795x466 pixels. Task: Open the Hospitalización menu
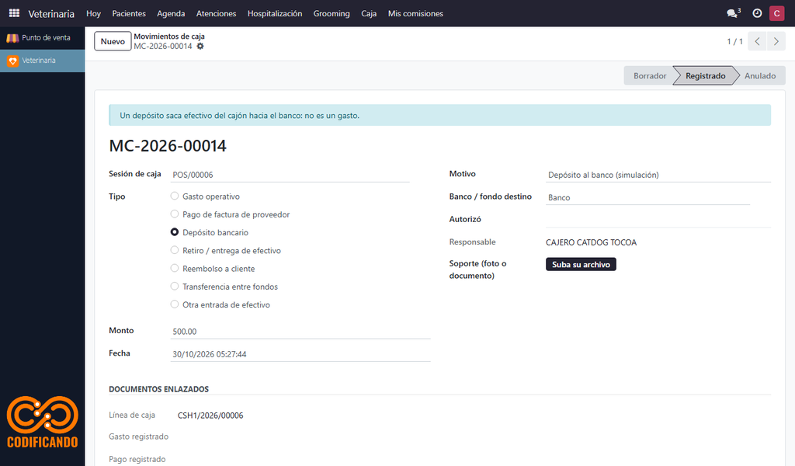275,14
